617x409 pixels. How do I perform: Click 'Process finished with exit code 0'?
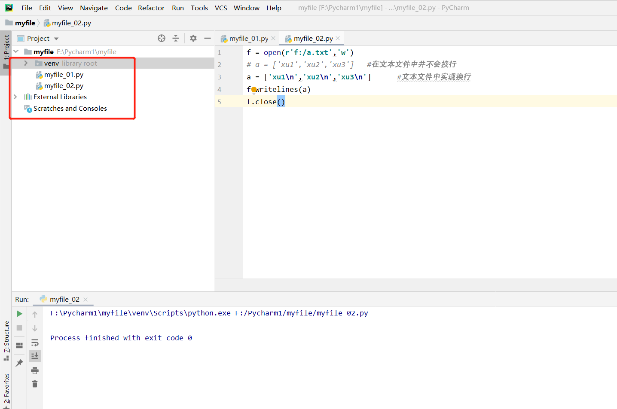121,338
